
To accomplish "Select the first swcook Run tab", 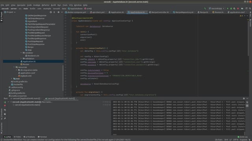I will pos(25,98).
